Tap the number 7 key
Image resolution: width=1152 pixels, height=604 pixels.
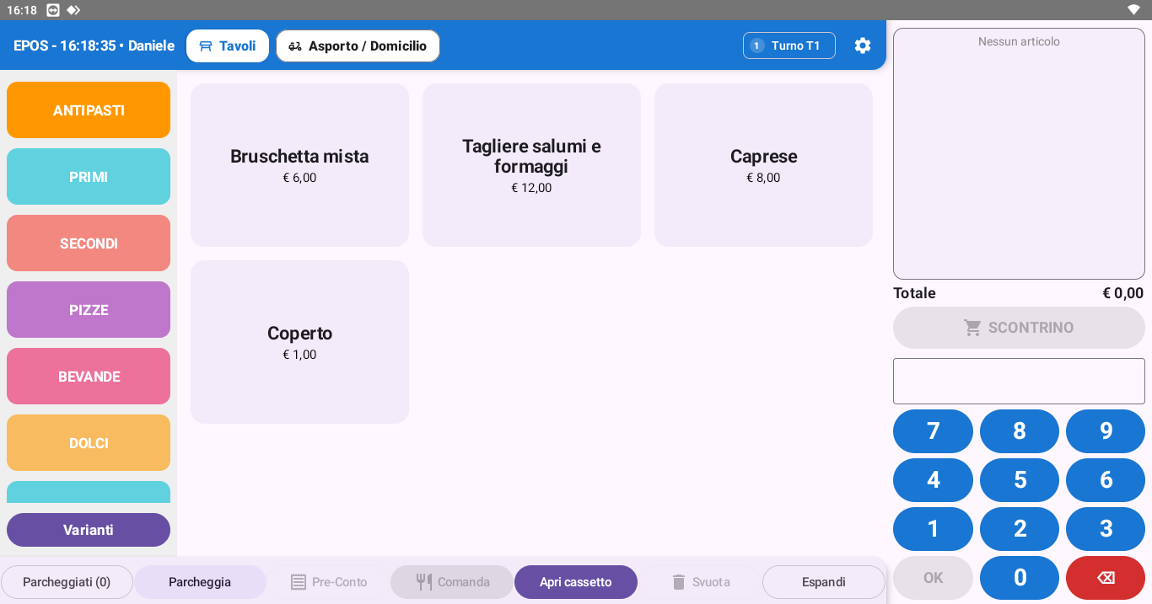coord(933,431)
